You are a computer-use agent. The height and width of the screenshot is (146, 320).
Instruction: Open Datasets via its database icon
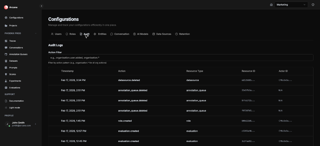(x=6, y=61)
